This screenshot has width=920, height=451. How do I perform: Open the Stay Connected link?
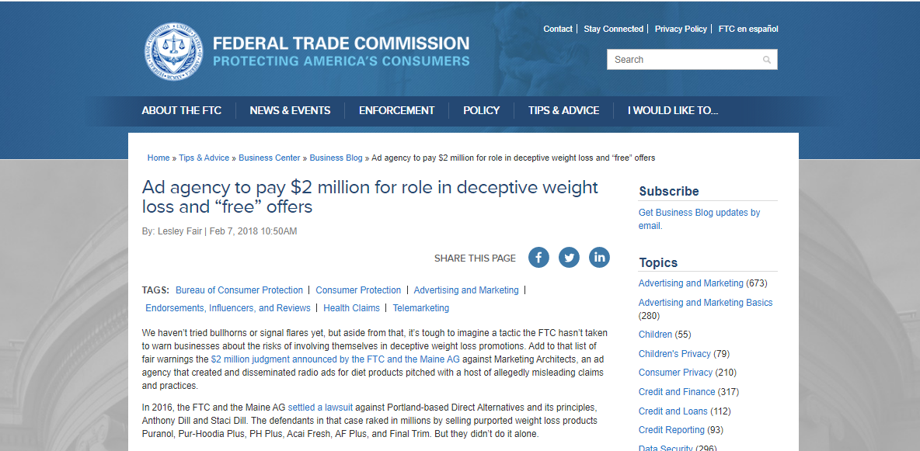click(x=613, y=29)
